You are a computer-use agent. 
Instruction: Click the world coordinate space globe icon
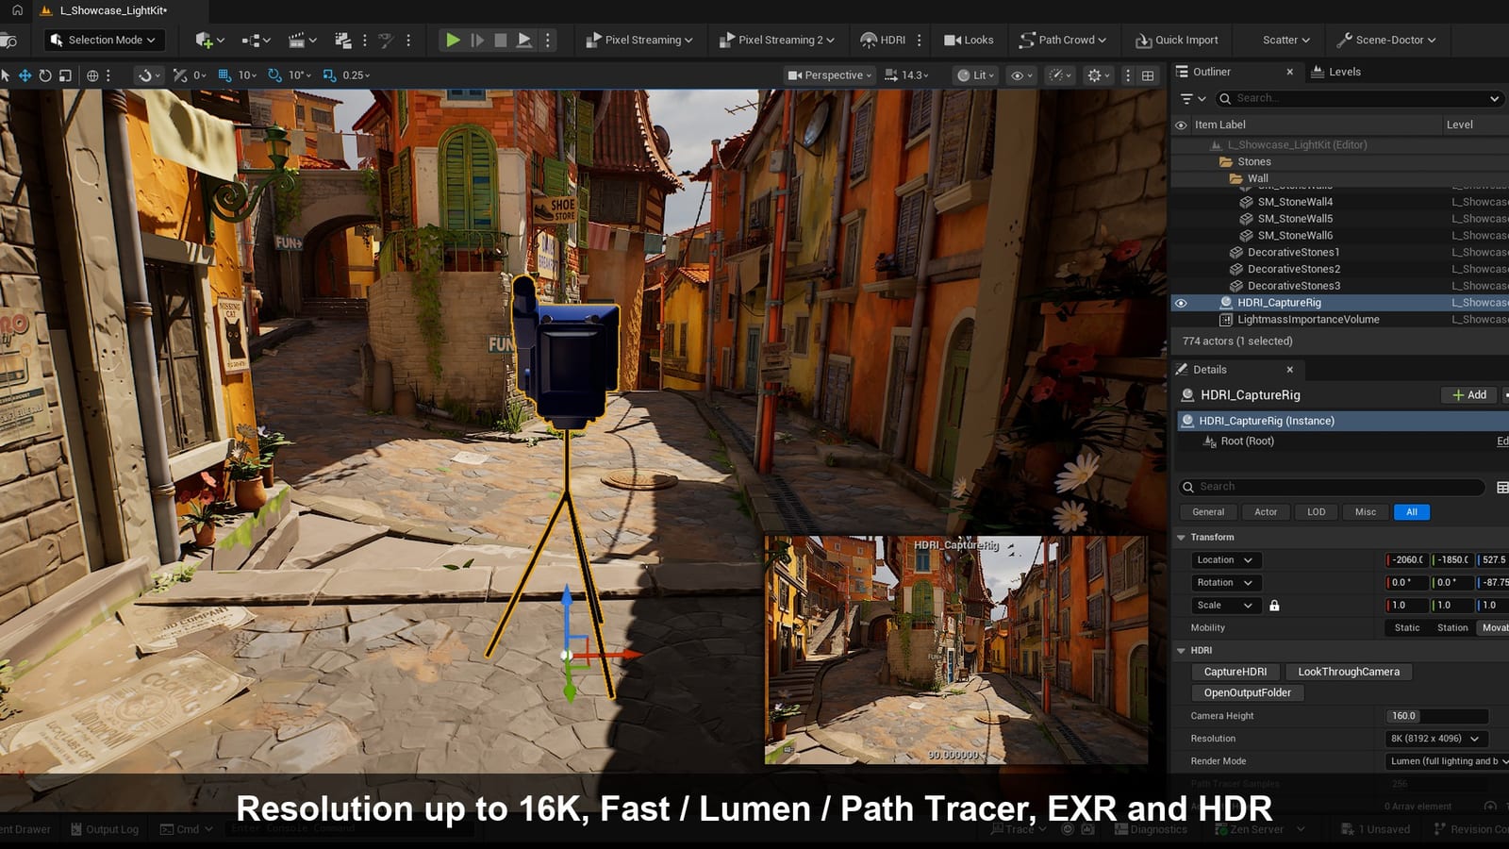click(92, 75)
